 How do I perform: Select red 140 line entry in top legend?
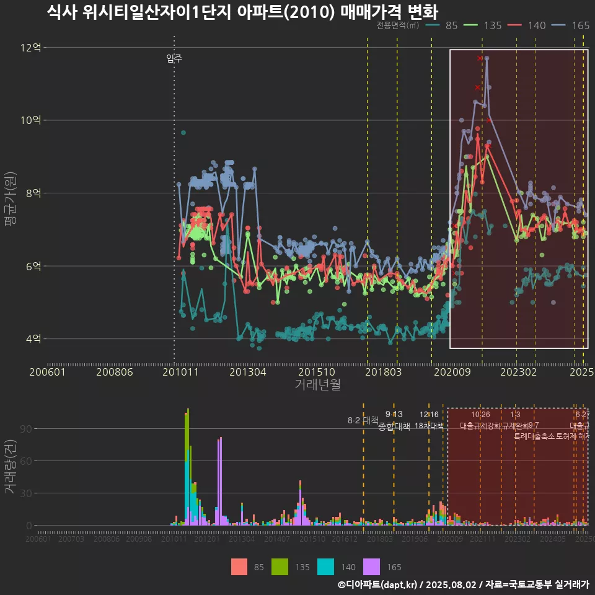tap(527, 25)
